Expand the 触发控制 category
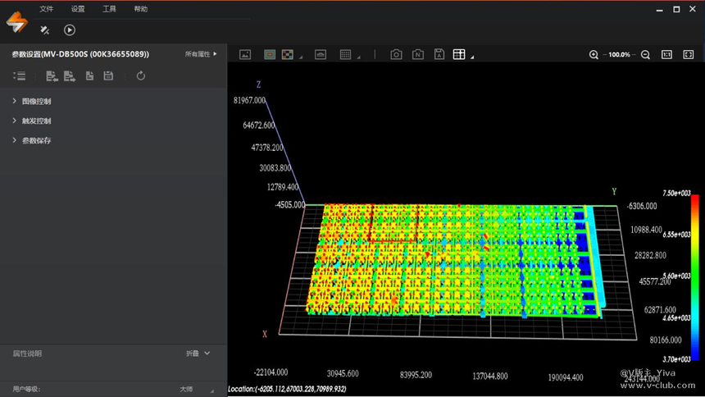The width and height of the screenshot is (705, 397). tap(15, 121)
